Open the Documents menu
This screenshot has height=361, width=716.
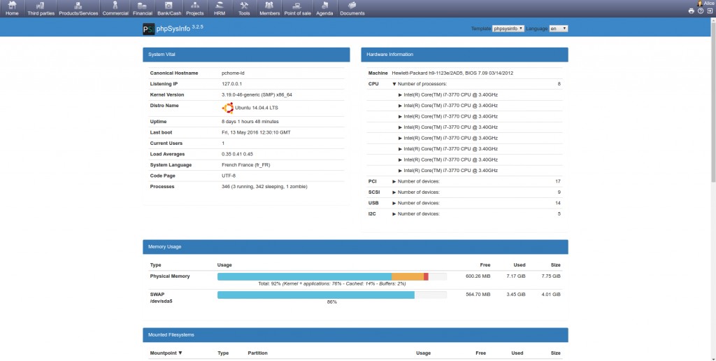coord(352,8)
